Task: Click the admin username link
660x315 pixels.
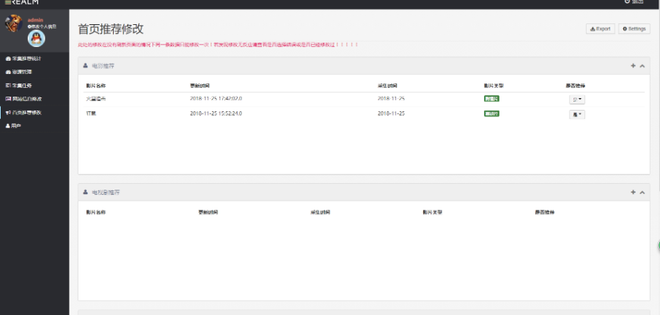Action: coord(35,21)
